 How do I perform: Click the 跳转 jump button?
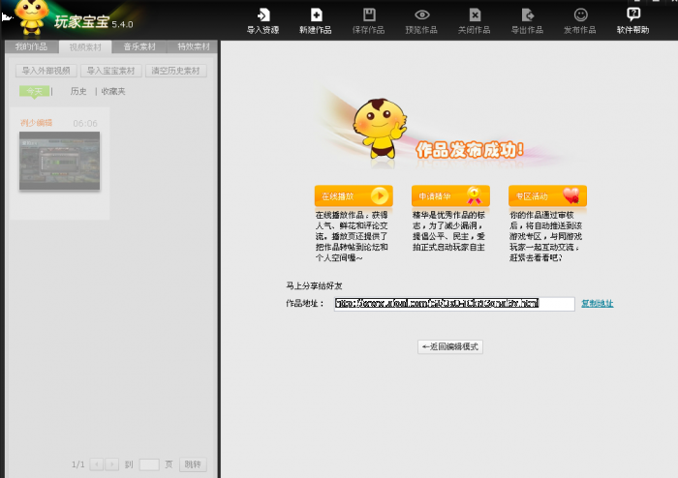(193, 464)
